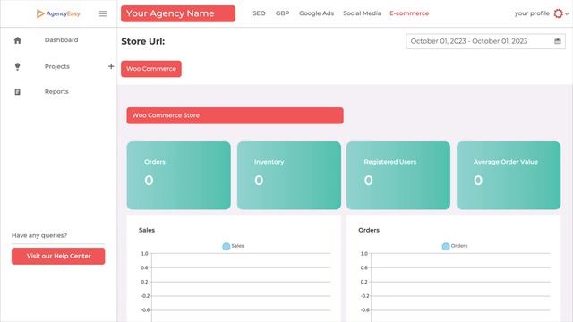Click the Woo Commerce button

[151, 69]
